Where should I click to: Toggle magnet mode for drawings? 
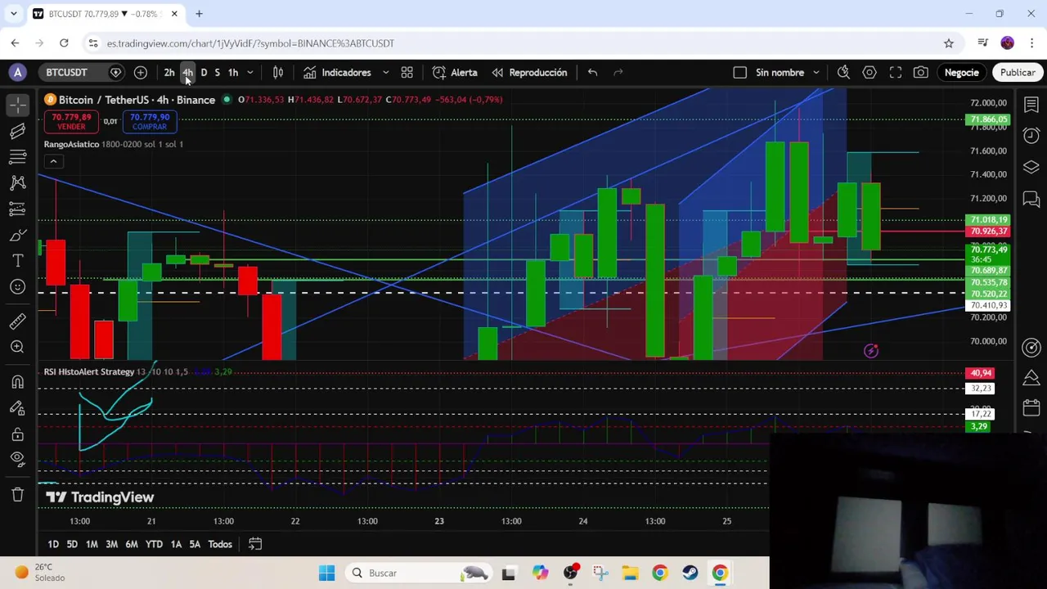pyautogui.click(x=18, y=382)
